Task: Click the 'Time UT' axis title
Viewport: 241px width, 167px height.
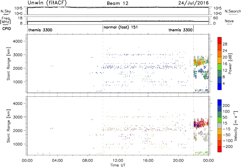Action: 118,165
